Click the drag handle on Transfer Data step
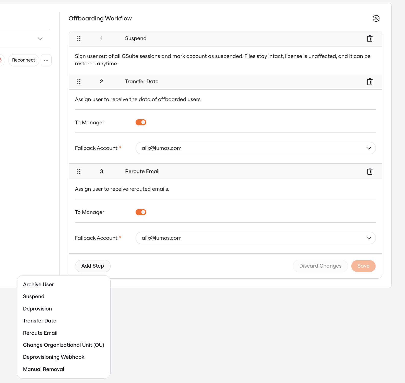 pyautogui.click(x=79, y=82)
